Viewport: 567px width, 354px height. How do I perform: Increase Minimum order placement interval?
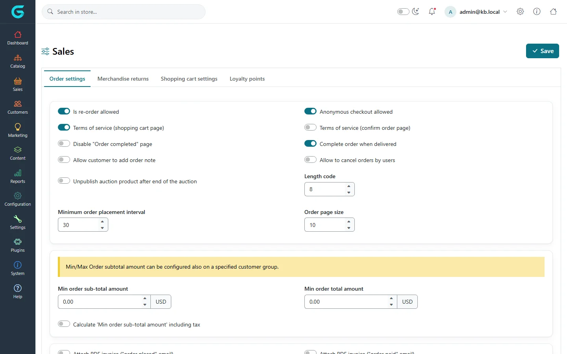point(102,221)
